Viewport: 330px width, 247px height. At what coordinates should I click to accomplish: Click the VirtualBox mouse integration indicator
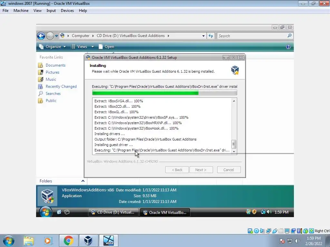[306, 231]
